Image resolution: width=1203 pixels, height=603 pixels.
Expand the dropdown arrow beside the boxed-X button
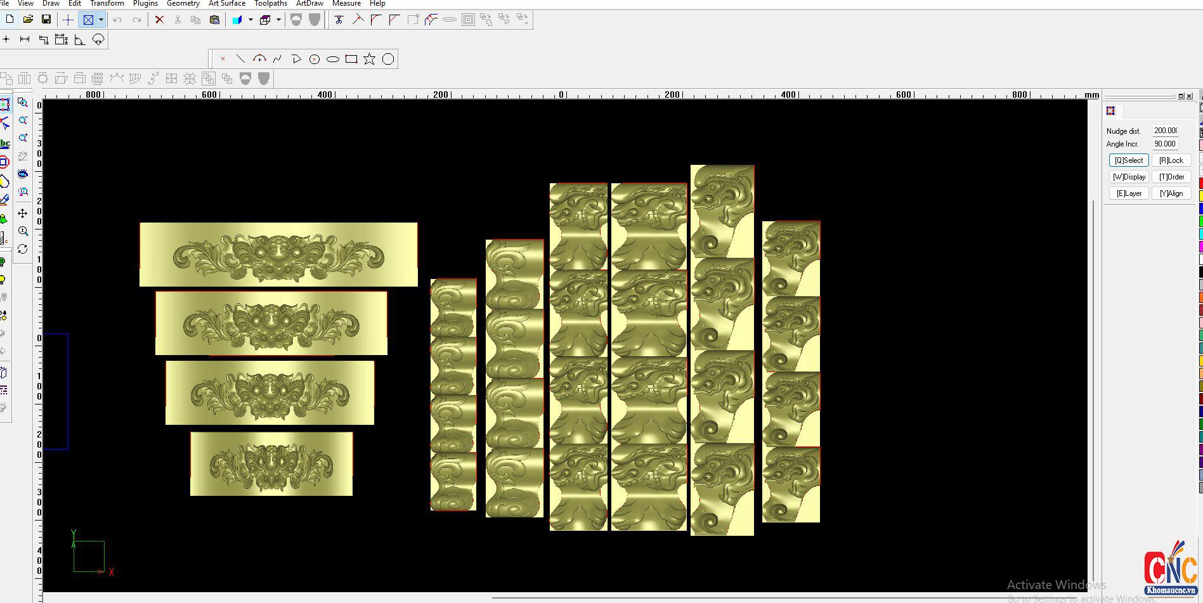[x=101, y=20]
